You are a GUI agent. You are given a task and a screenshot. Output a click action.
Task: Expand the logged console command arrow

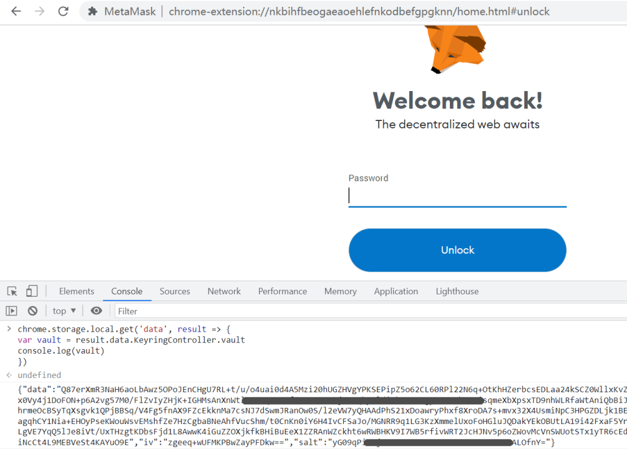(9, 329)
